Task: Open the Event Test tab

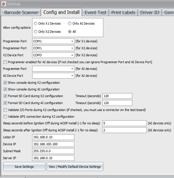Action: [x=95, y=12]
